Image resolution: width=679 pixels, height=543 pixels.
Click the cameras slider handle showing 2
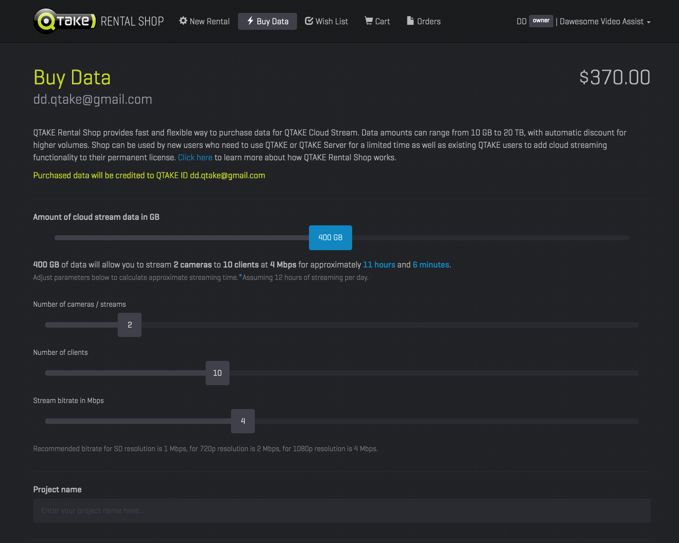[x=130, y=325]
